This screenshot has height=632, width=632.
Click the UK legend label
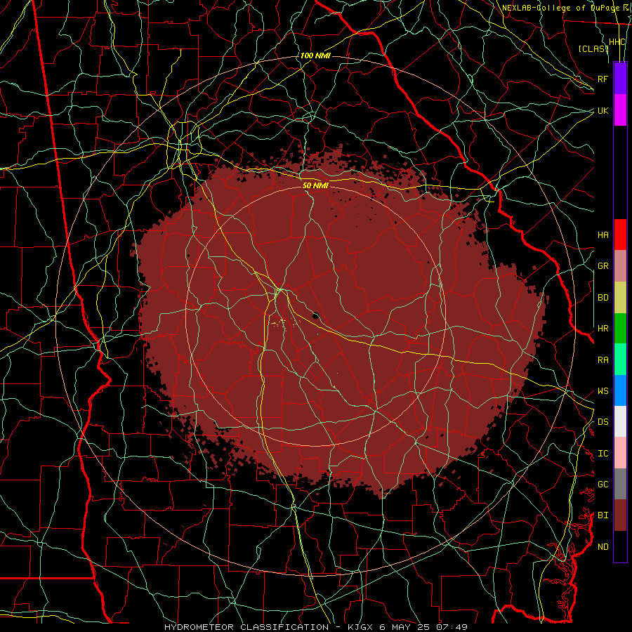point(603,110)
